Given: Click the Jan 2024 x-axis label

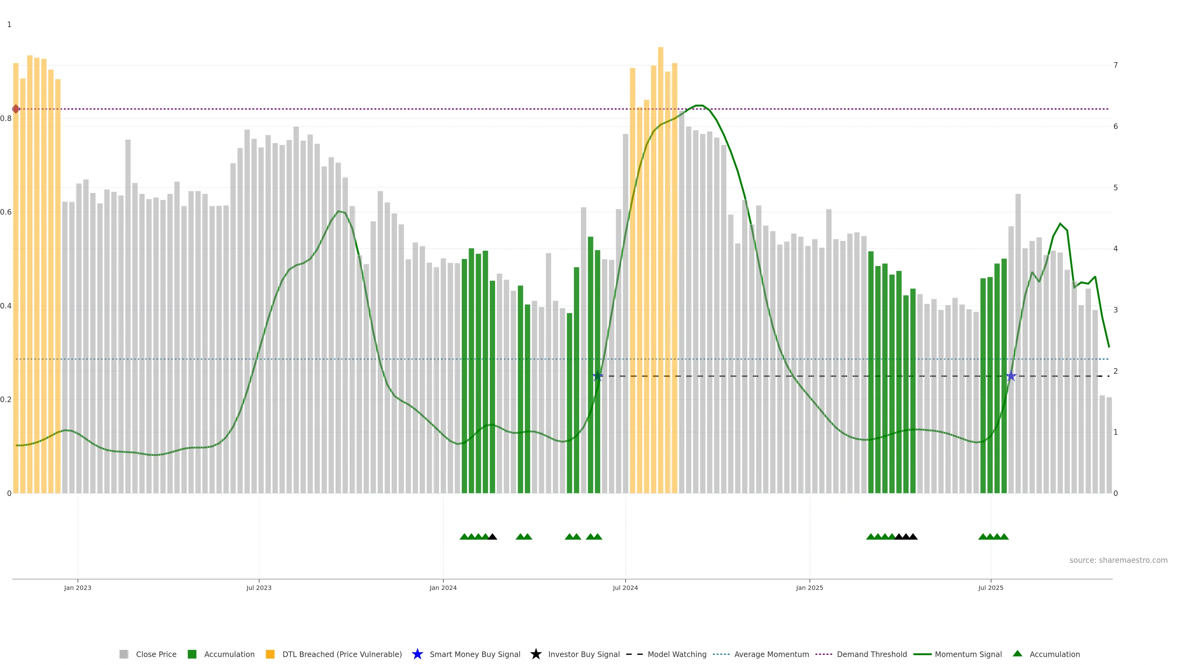Looking at the screenshot, I should click(x=443, y=588).
